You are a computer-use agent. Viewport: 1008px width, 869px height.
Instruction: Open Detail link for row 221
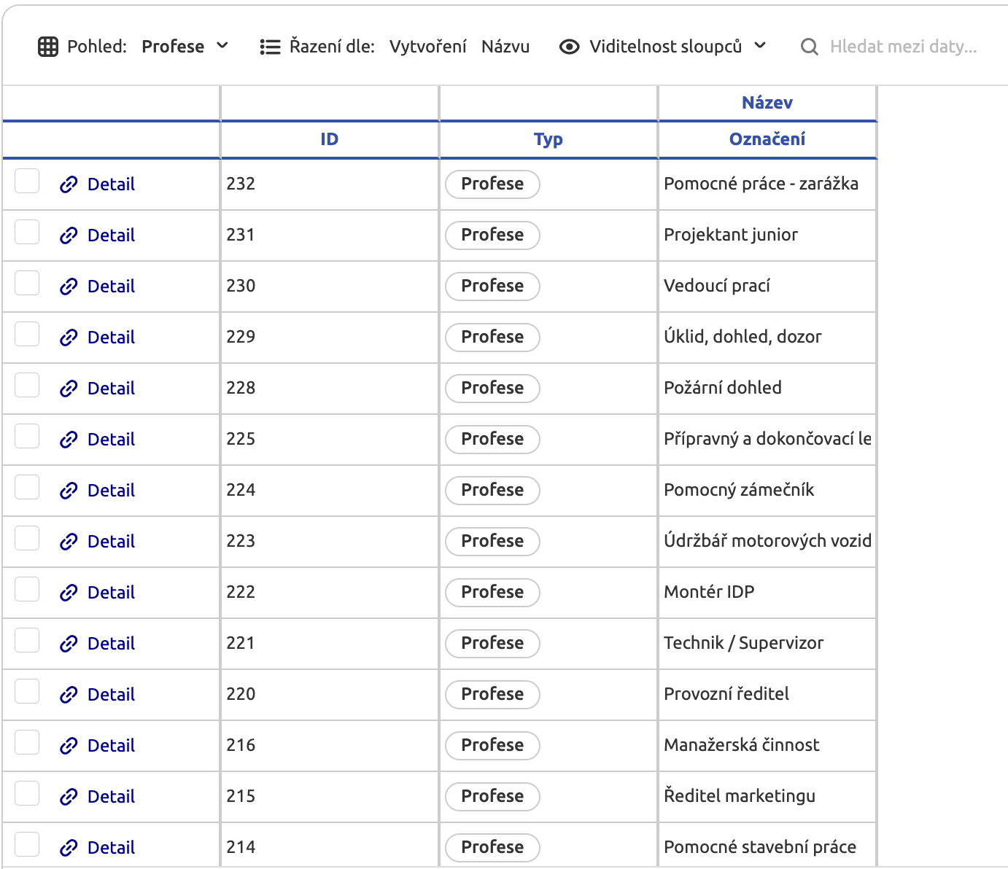pyautogui.click(x=111, y=644)
